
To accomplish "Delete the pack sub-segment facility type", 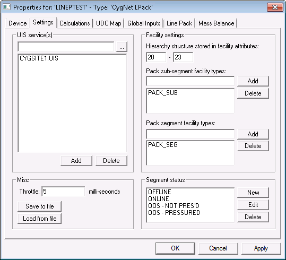I will (x=253, y=93).
